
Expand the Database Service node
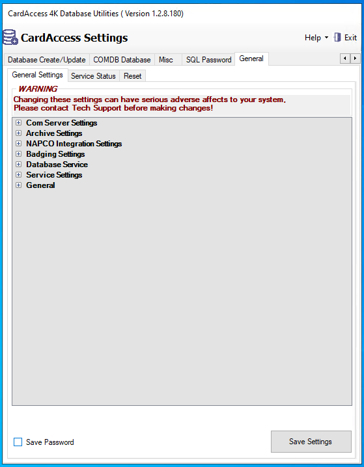[x=18, y=165]
